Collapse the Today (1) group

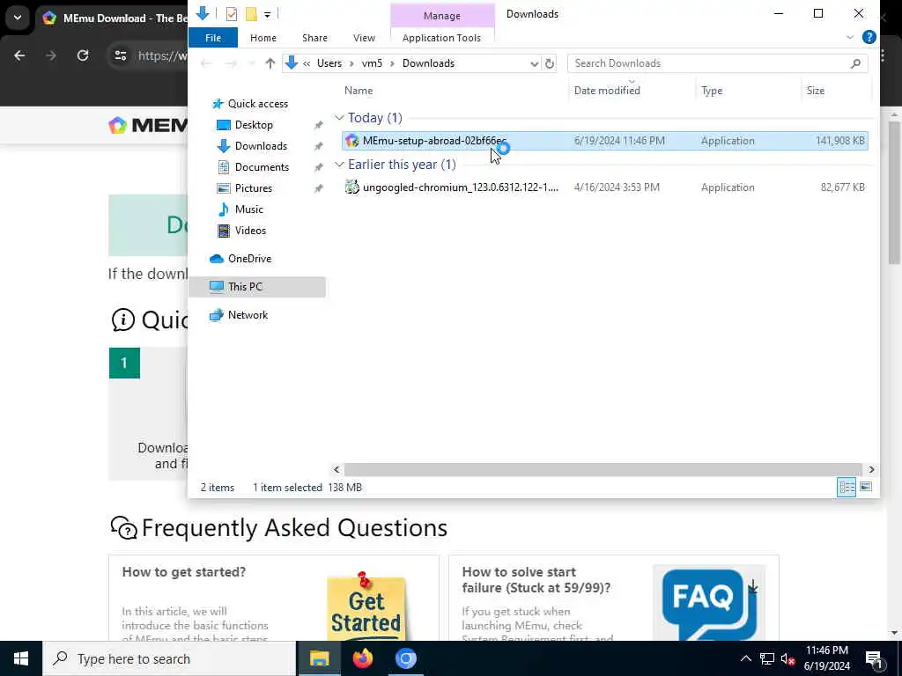coord(339,118)
